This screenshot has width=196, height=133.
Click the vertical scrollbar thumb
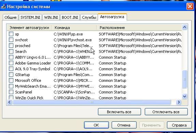click(x=185, y=79)
